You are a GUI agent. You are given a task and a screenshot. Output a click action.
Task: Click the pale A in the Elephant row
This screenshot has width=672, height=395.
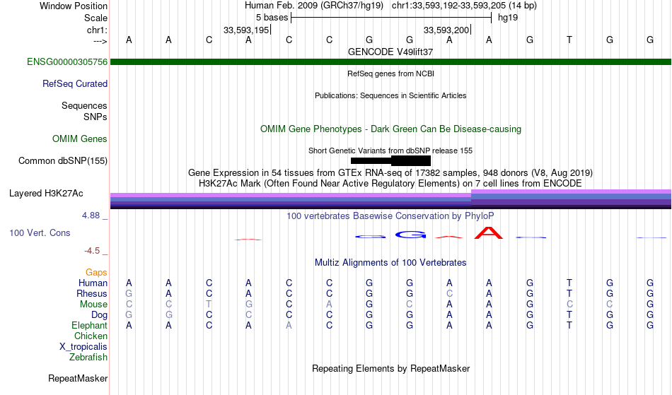(x=289, y=325)
